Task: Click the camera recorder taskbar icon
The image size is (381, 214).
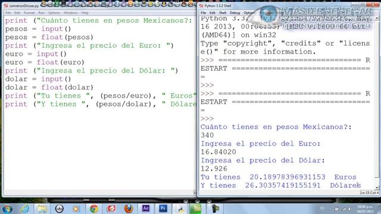Action: coord(215,209)
